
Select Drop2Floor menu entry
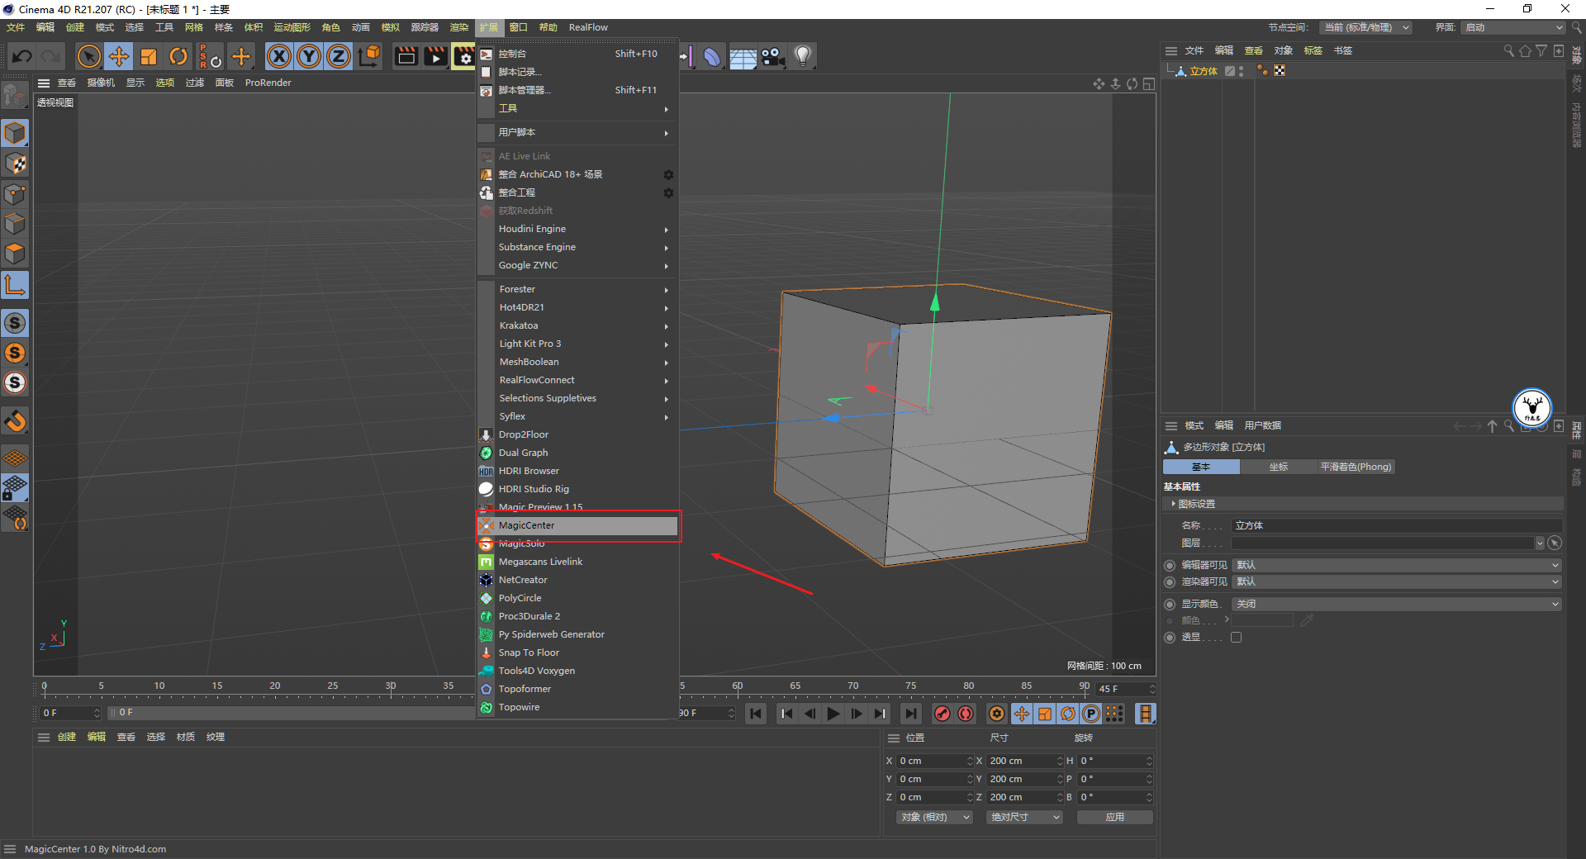[578, 434]
